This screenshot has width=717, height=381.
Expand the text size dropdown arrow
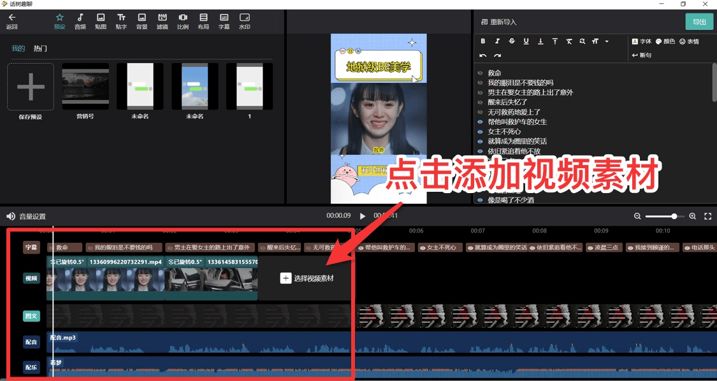click(607, 41)
